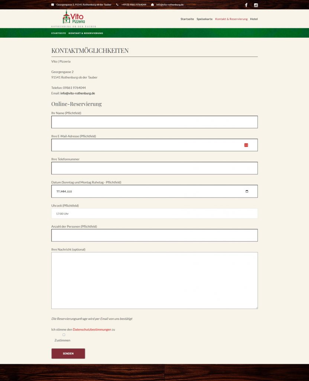
Task: Click the envelope icon in top bar
Action: [152, 5]
